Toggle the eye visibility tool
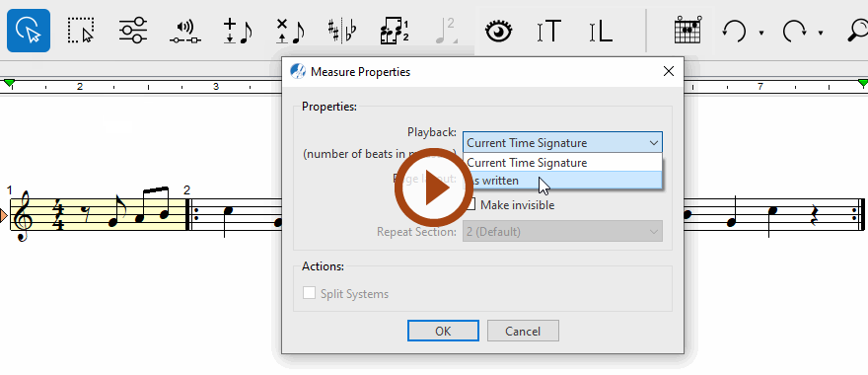The width and height of the screenshot is (868, 375). pyautogui.click(x=498, y=31)
